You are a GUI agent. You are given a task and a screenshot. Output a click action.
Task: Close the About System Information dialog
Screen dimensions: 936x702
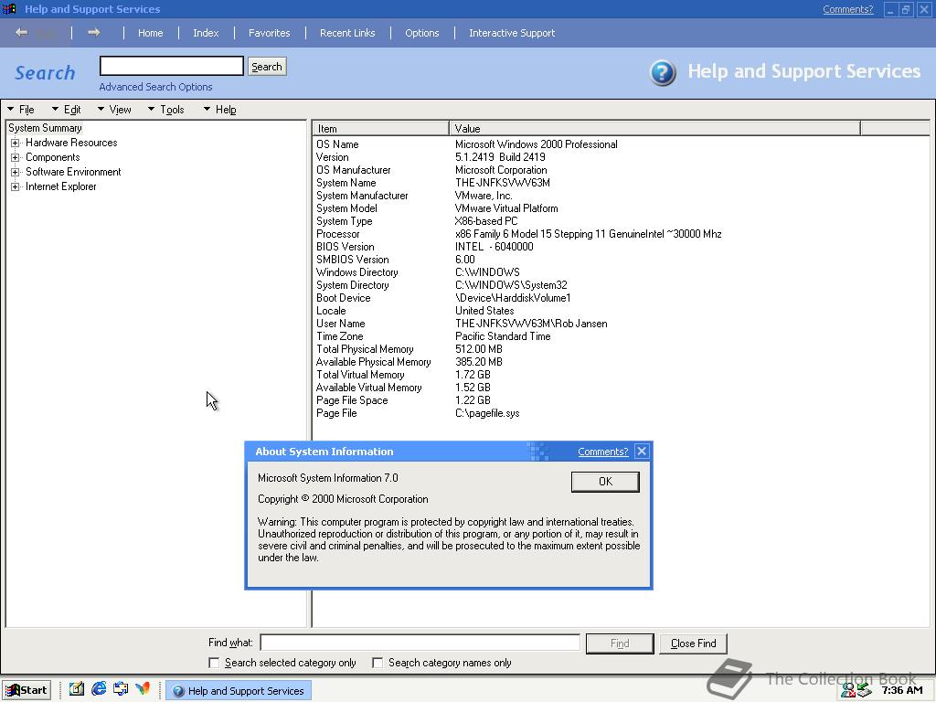[x=642, y=452]
